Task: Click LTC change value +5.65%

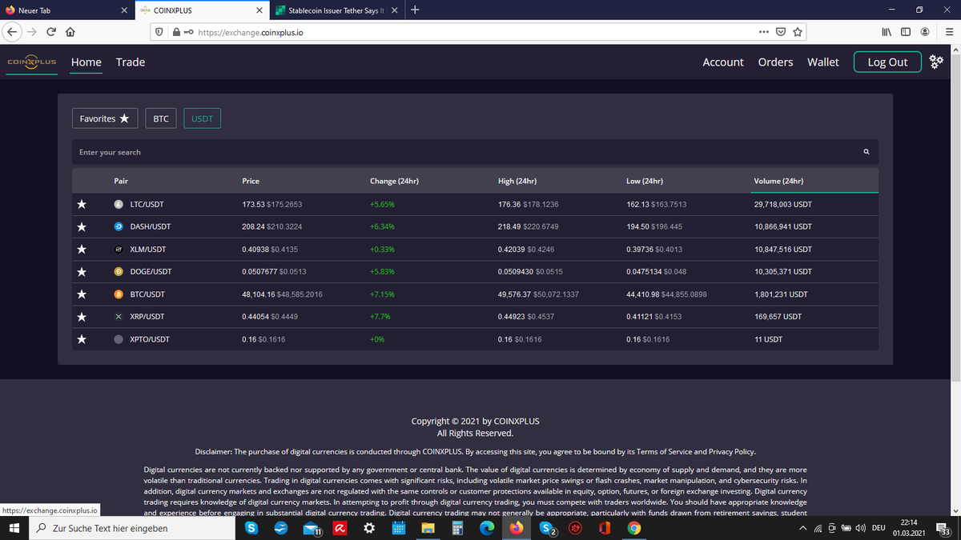Action: tap(382, 204)
